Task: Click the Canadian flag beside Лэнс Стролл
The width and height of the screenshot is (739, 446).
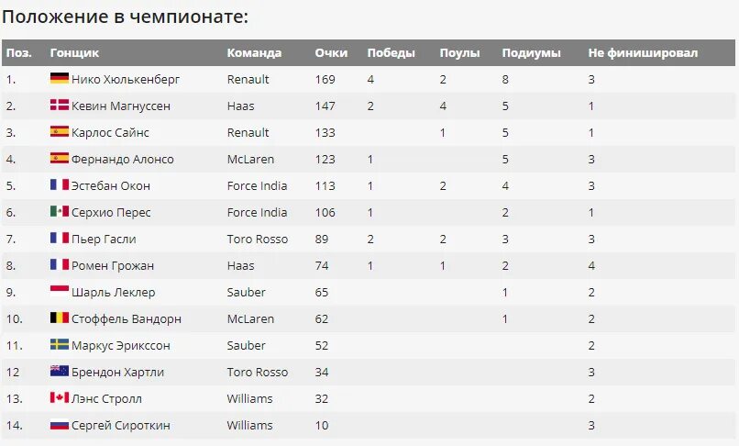Action: click(x=60, y=397)
